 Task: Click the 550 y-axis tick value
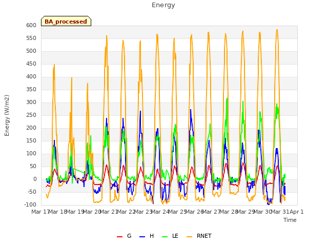pos(31,38)
